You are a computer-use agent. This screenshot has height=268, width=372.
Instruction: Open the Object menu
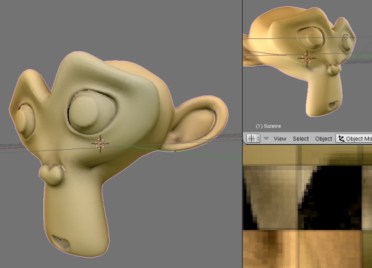click(324, 139)
